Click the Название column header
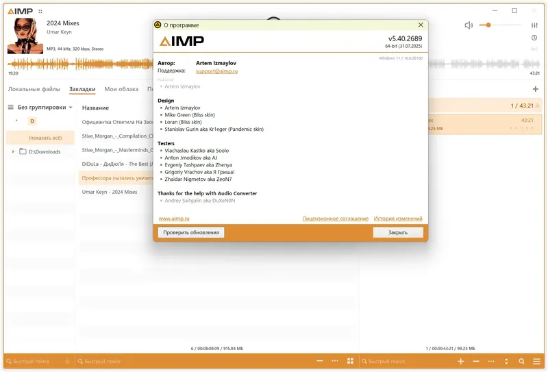This screenshot has width=548, height=372. tap(95, 108)
